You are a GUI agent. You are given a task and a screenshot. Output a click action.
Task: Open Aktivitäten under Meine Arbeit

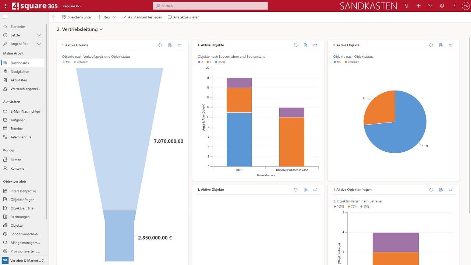22,80
